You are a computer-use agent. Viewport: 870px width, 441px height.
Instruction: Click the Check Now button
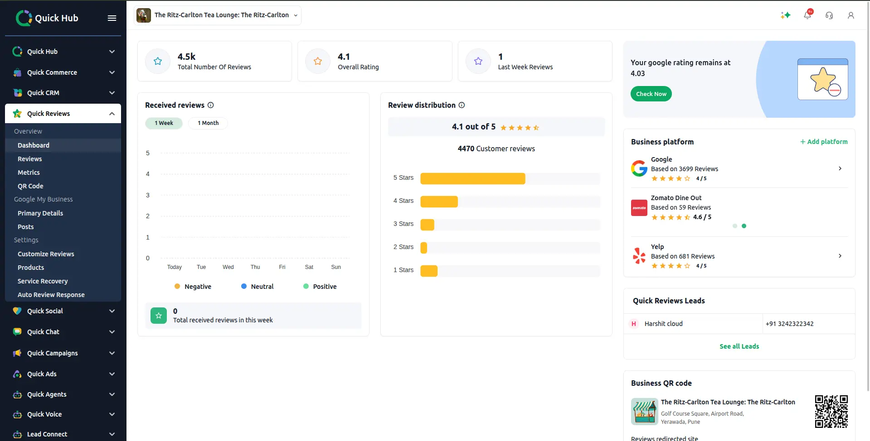click(651, 94)
